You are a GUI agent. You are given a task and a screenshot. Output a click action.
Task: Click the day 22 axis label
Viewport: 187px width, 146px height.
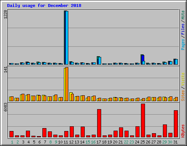coord(126,142)
